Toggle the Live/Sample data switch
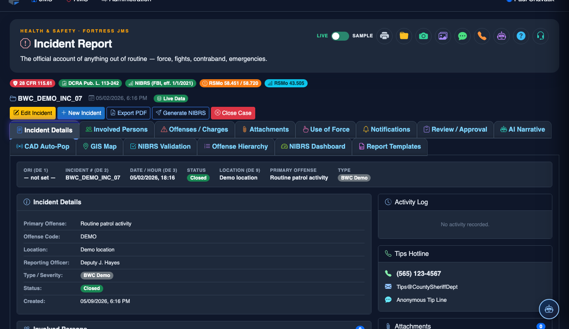569x329 pixels. click(340, 36)
